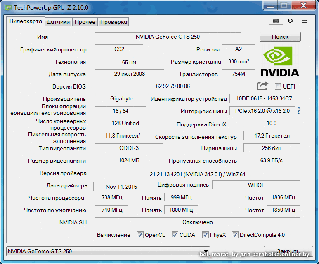Click the default memory 1000 МГц field
Screen dimensions: 319x264
[x=181, y=210]
